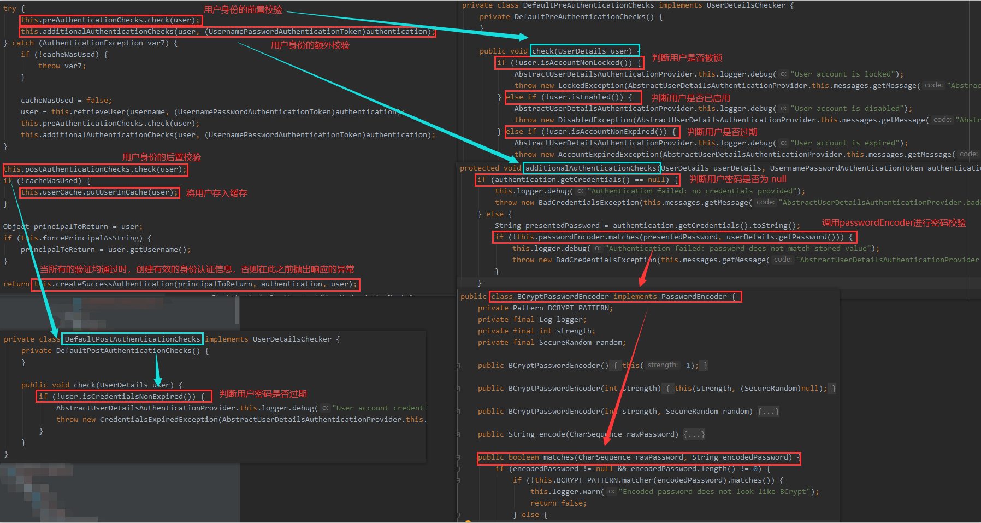Screen dimensions: 981x523
Task: Open folded {...} body of SecureRandom random constructor
Action: pos(769,412)
